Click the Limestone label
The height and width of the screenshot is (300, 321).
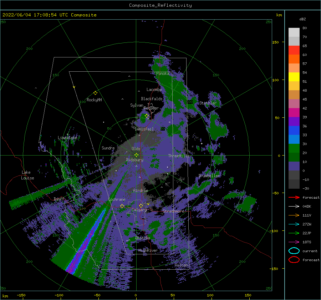67,138
